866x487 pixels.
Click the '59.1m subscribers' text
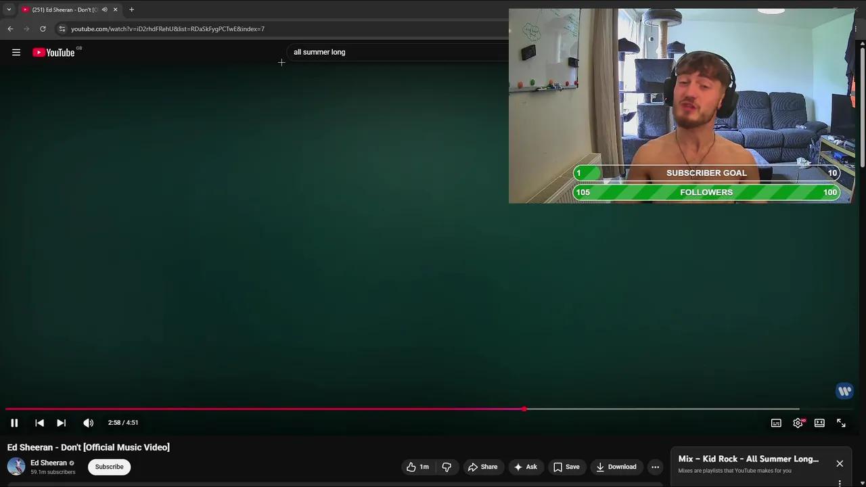pyautogui.click(x=53, y=472)
